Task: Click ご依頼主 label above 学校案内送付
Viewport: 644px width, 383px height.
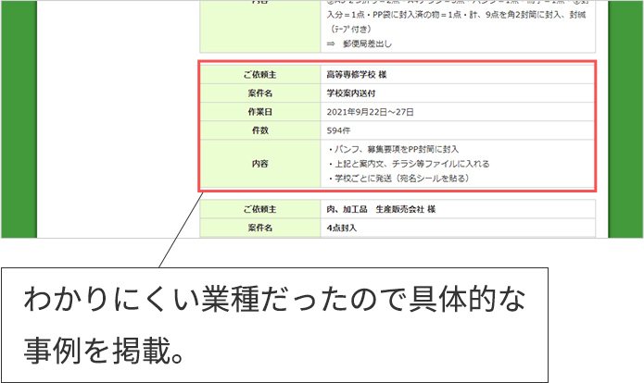Action: pyautogui.click(x=260, y=75)
